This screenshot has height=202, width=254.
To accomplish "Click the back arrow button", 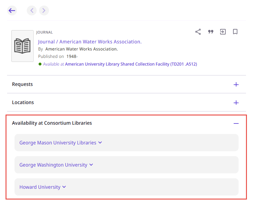I will click(x=12, y=10).
